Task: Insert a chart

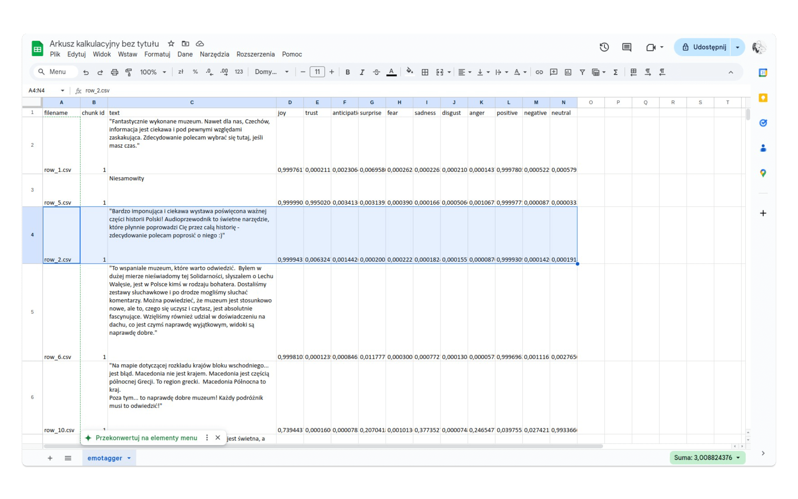Action: point(568,72)
